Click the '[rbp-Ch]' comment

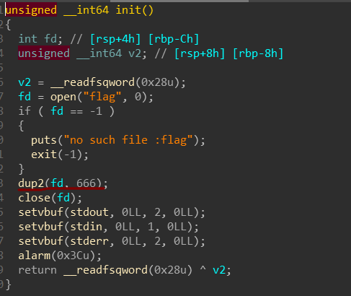click(174, 39)
